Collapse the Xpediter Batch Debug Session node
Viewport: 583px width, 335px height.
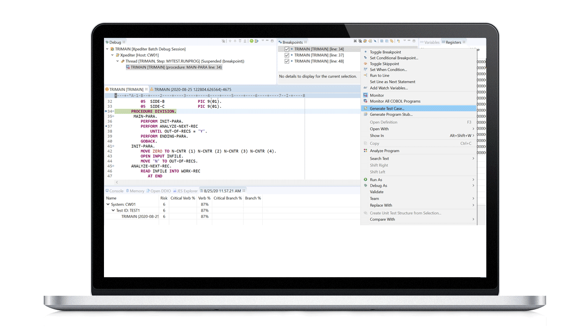107,49
